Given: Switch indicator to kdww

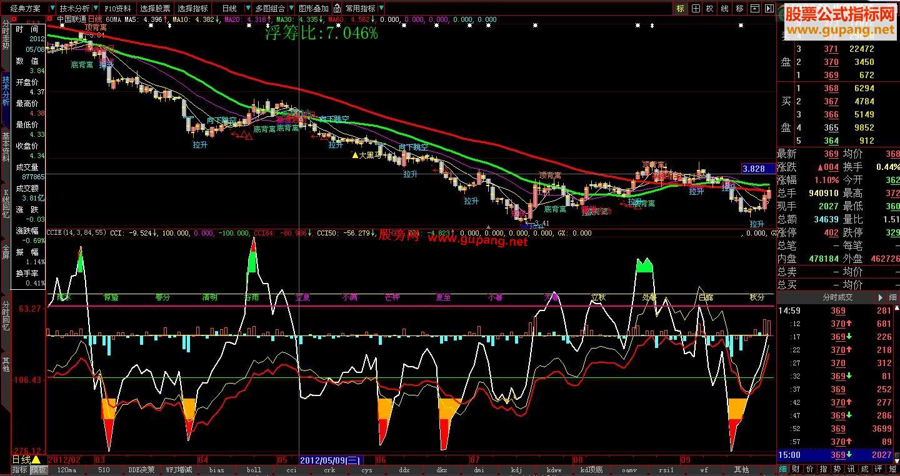Looking at the screenshot, I should [554, 470].
